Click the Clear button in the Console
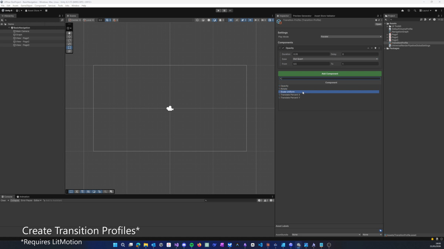Viewport: 444px width, 249px height. 3,200
